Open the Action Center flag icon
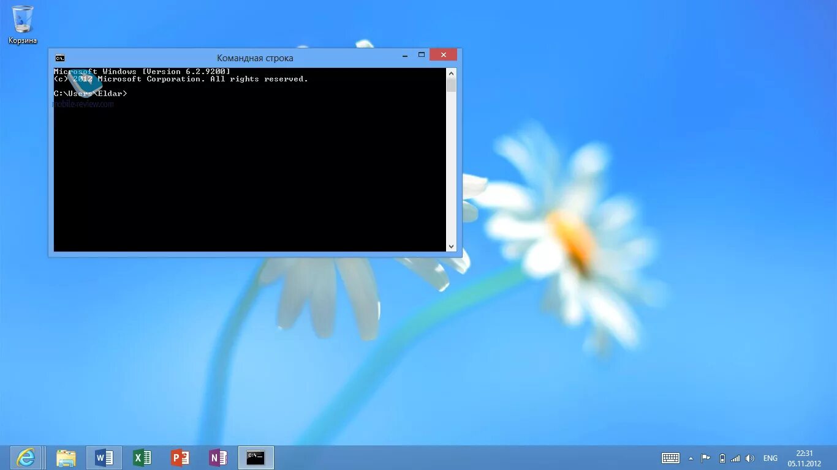The image size is (837, 470). [x=706, y=458]
